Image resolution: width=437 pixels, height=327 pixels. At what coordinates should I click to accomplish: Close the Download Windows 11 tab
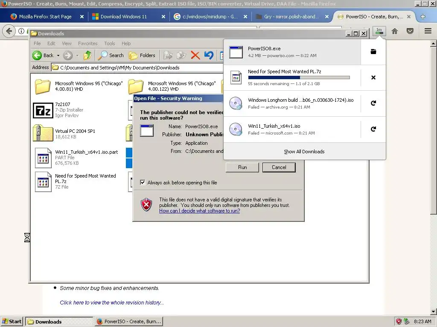(x=163, y=17)
